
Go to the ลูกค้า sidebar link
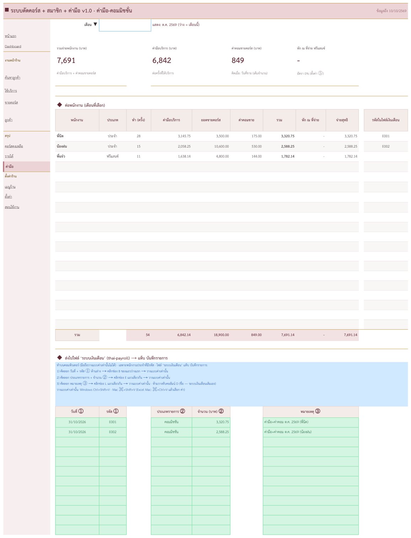coord(9,120)
